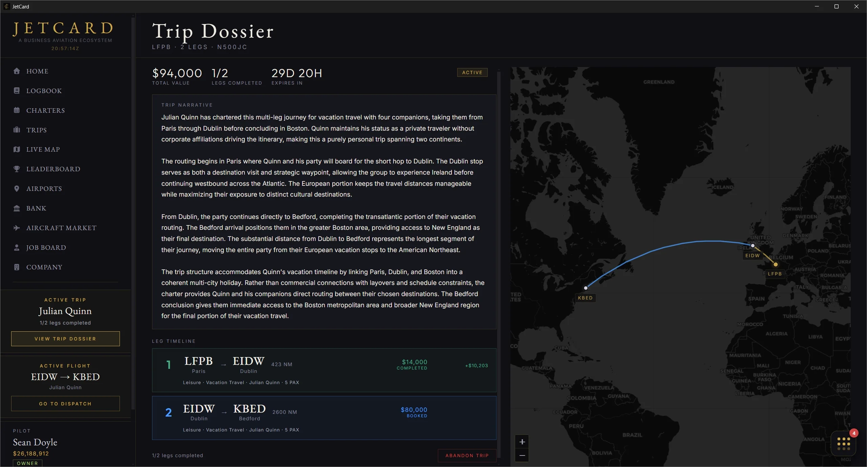Click the Trip Narrative heading
Image resolution: width=867 pixels, height=467 pixels.
187,105
